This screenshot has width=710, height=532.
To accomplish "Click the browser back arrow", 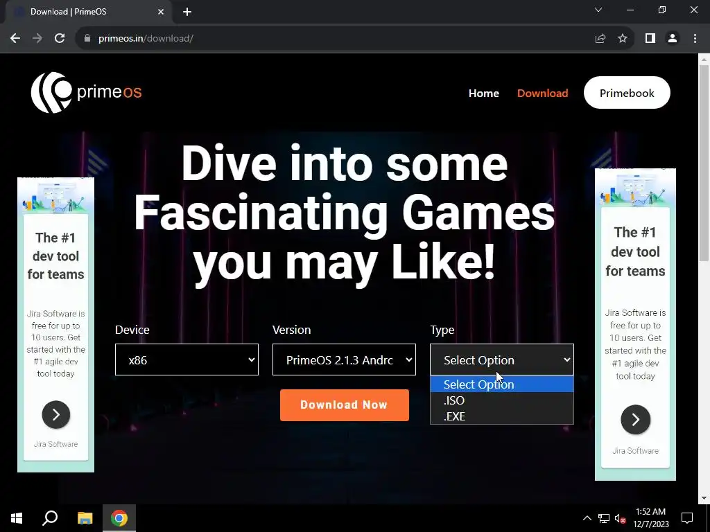I will pyautogui.click(x=15, y=39).
